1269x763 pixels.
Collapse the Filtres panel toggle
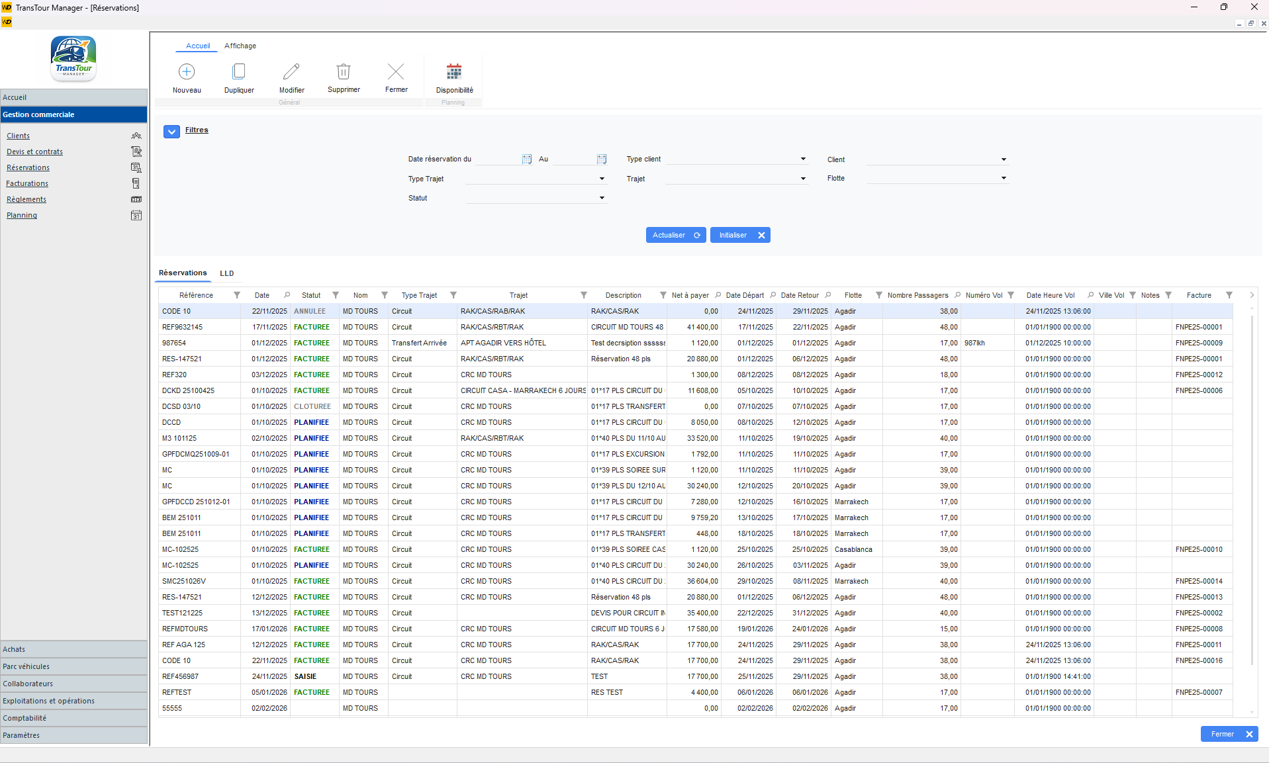(x=171, y=131)
